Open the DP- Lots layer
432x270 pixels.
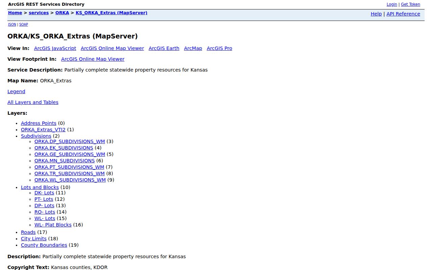tap(44, 206)
